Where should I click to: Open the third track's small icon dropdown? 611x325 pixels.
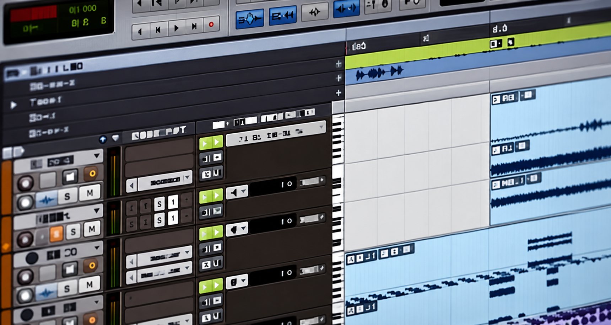click(x=237, y=229)
